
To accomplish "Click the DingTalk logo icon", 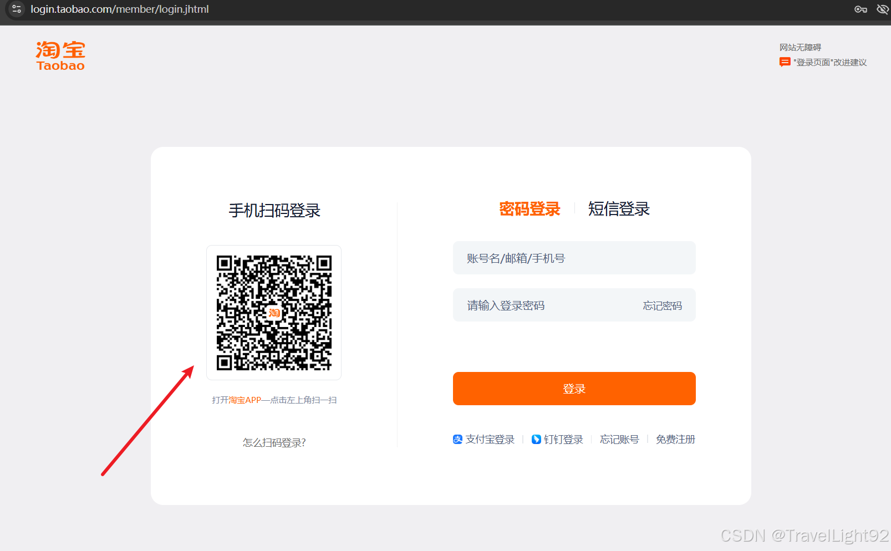I will click(536, 440).
